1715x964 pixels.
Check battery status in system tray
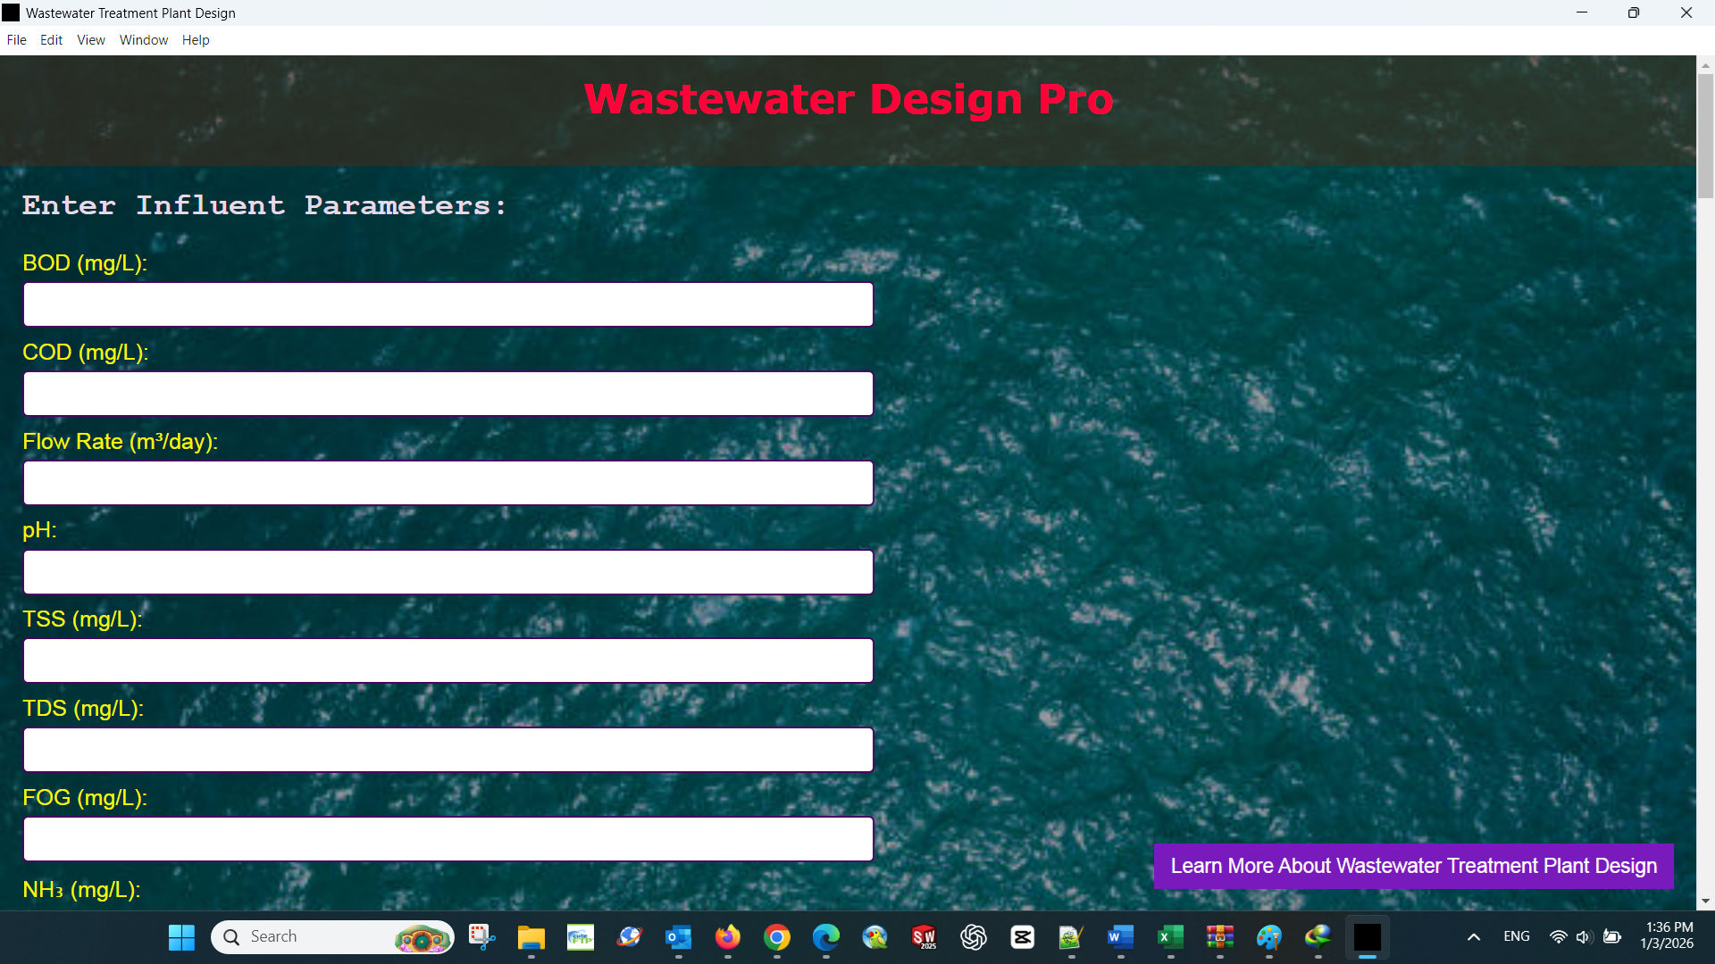pyautogui.click(x=1613, y=936)
